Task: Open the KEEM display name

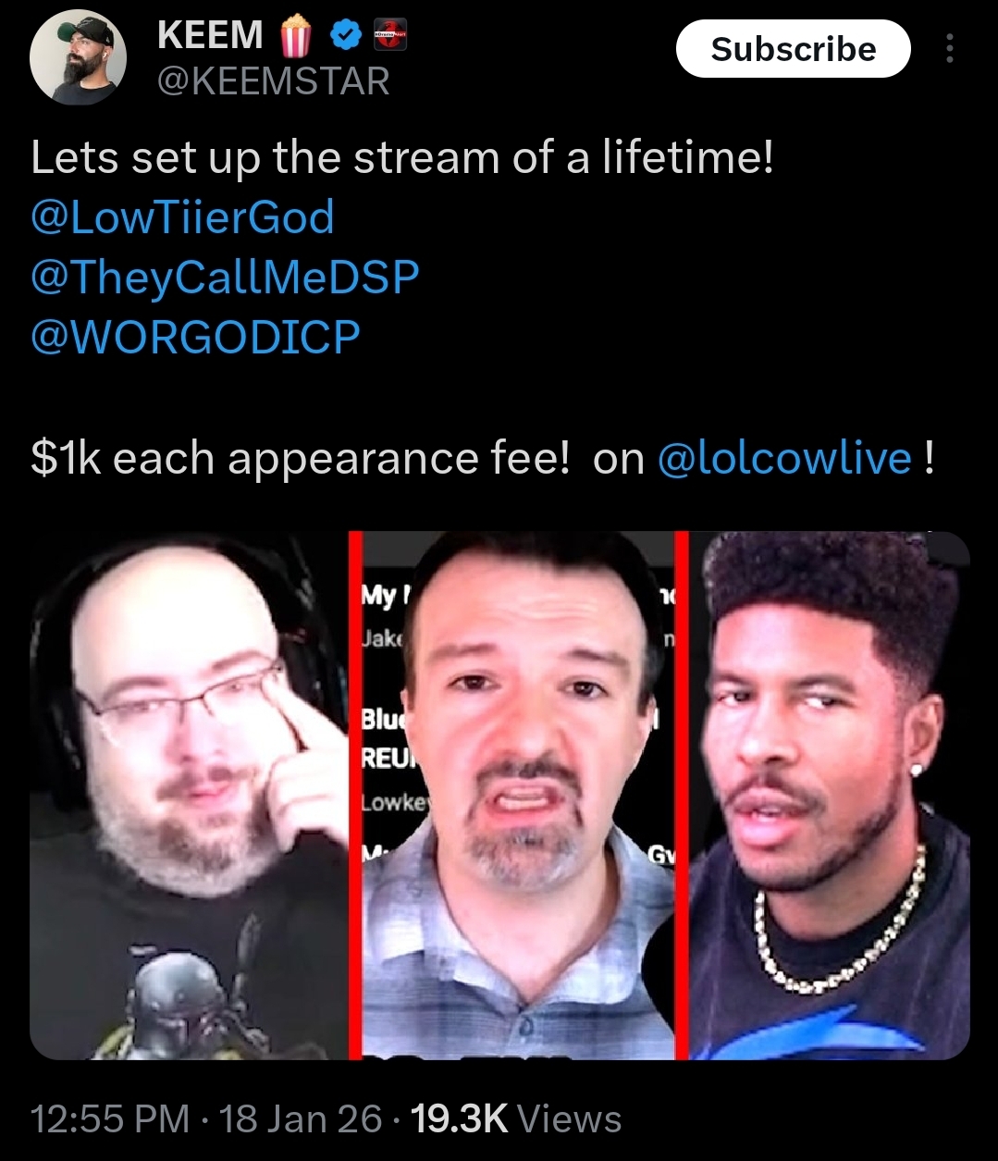Action: [210, 35]
